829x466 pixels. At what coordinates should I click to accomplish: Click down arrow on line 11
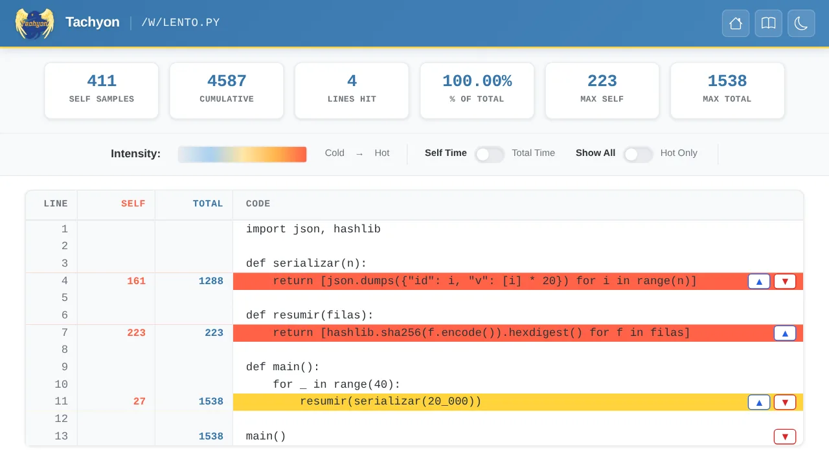pos(785,403)
